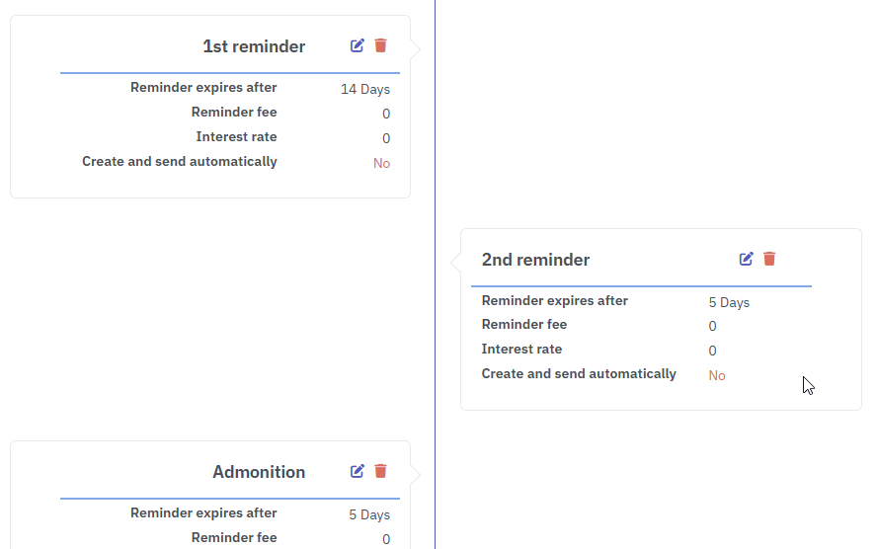Click 'Create and send automatically' label in 2nd reminder
Screen dimensions: 877x549
(x=579, y=374)
